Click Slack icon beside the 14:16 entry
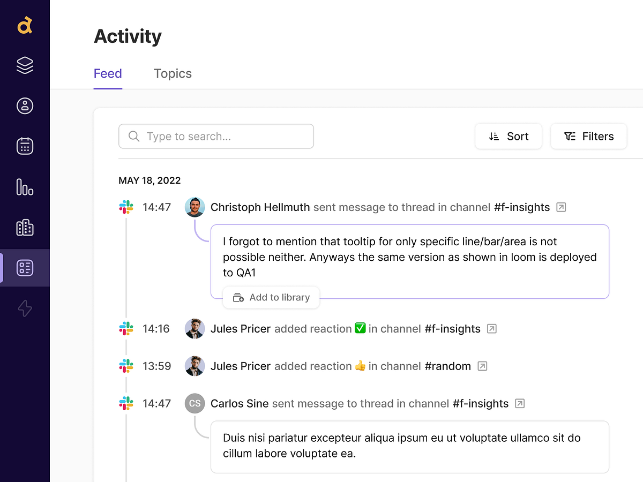Viewport: 643px width, 482px height. point(126,328)
